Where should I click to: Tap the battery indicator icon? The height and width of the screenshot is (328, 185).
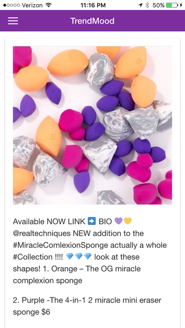pos(172,5)
